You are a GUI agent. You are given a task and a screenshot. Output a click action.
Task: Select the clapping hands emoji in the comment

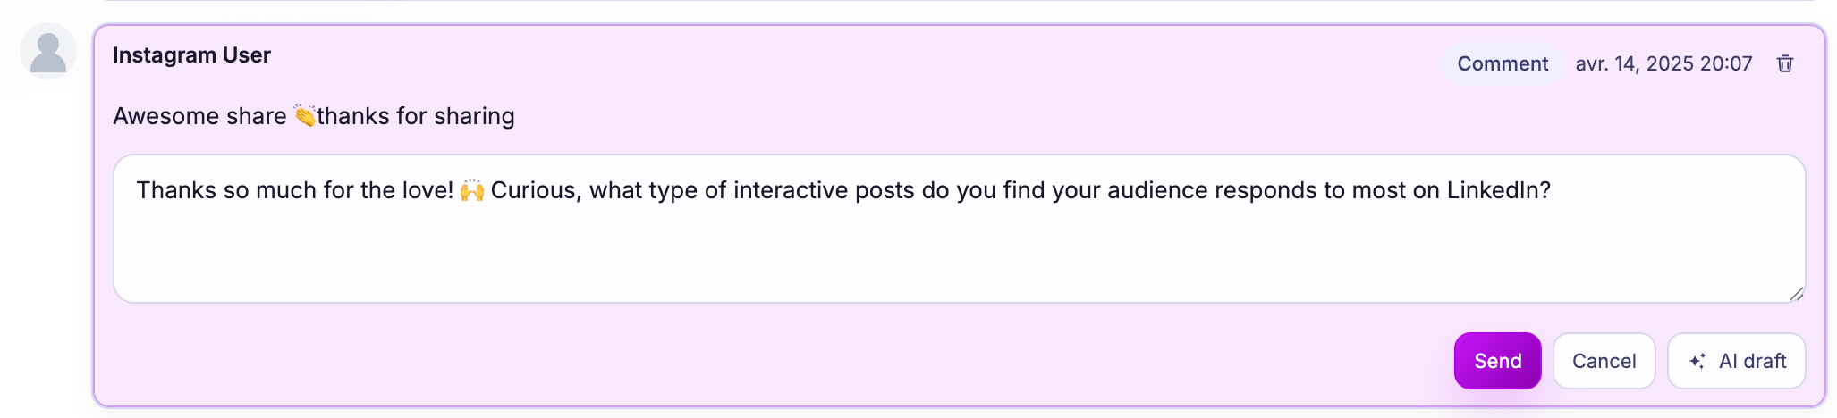point(305,116)
